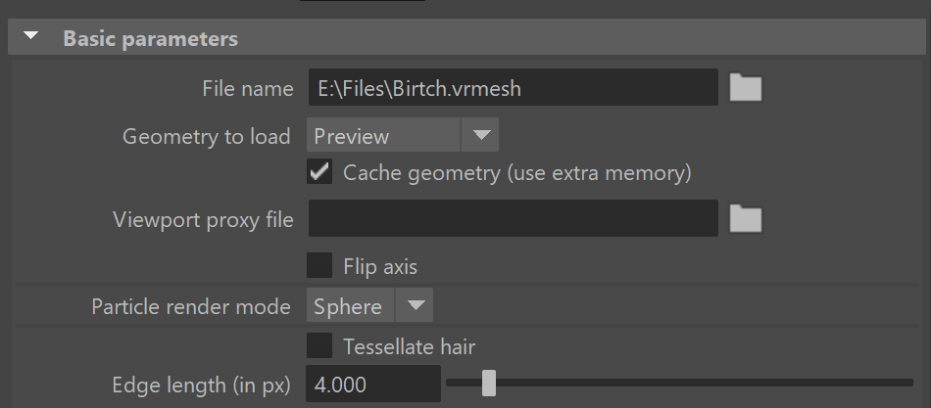The width and height of the screenshot is (931, 408).
Task: Click the File name path field
Action: [513, 87]
